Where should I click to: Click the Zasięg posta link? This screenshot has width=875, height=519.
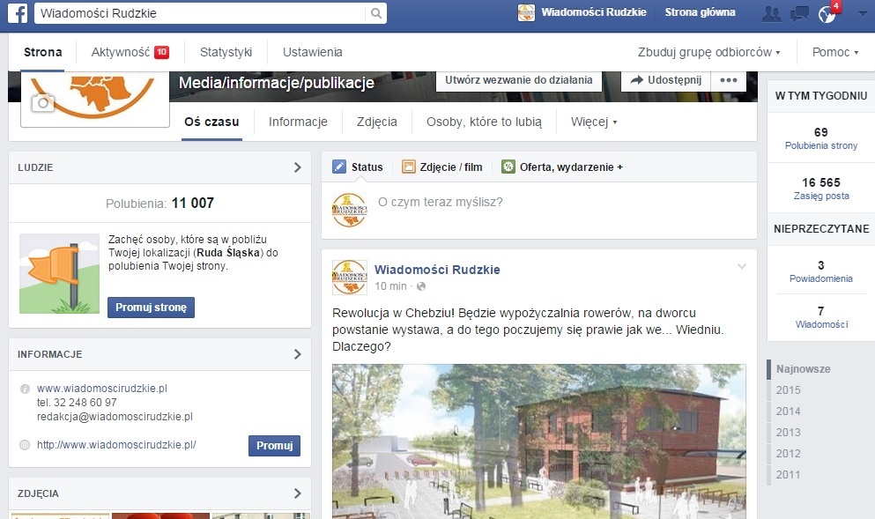821,196
